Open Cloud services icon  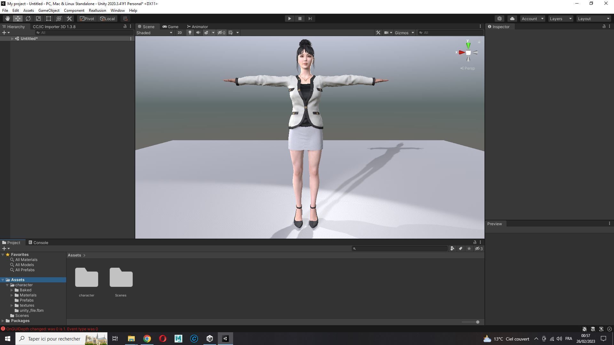tap(512, 19)
